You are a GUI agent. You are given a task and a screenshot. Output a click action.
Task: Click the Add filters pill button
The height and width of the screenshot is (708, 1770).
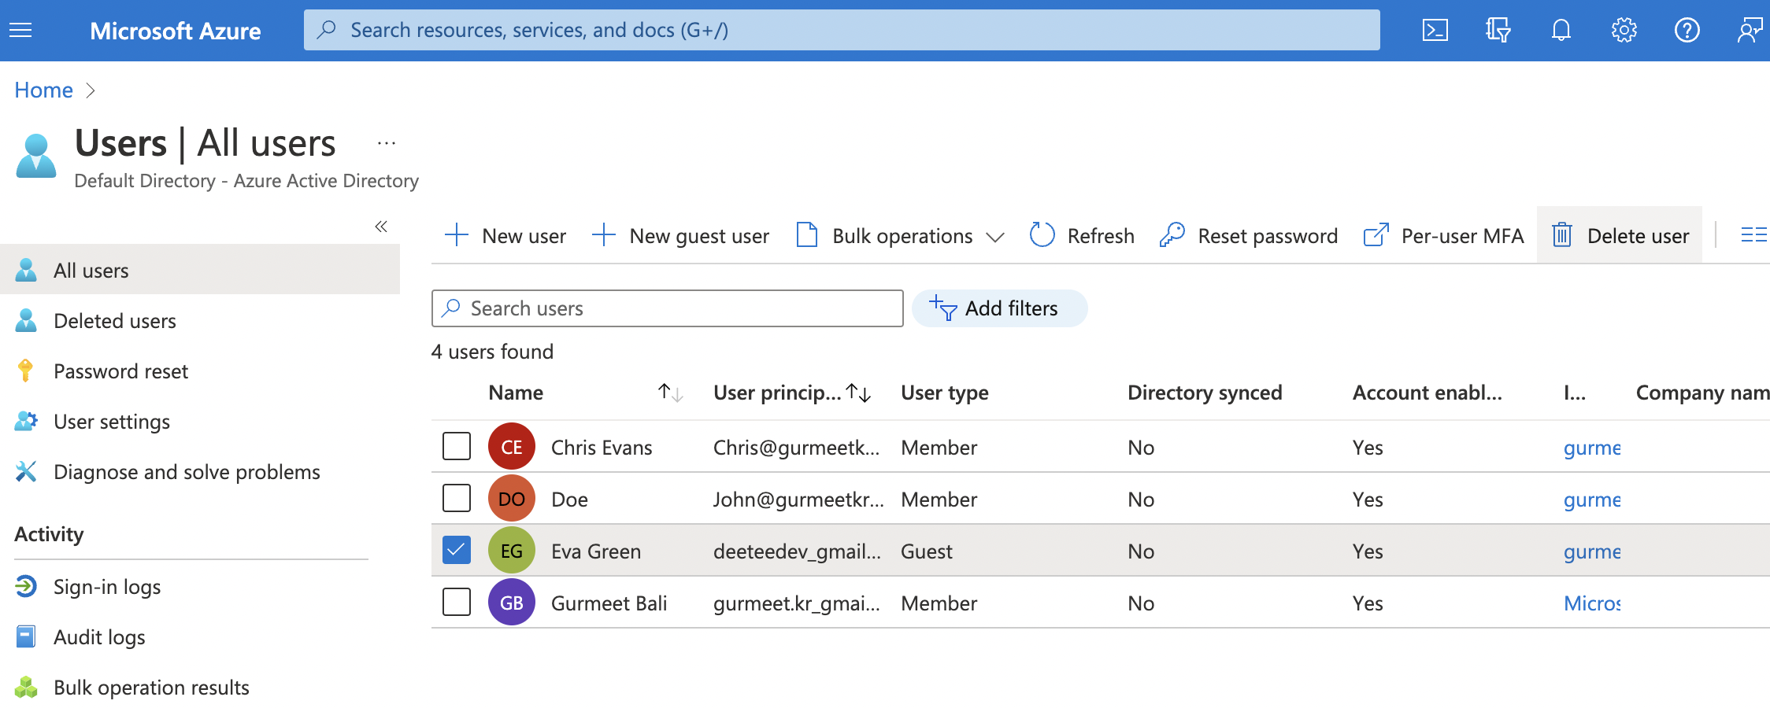(x=998, y=308)
